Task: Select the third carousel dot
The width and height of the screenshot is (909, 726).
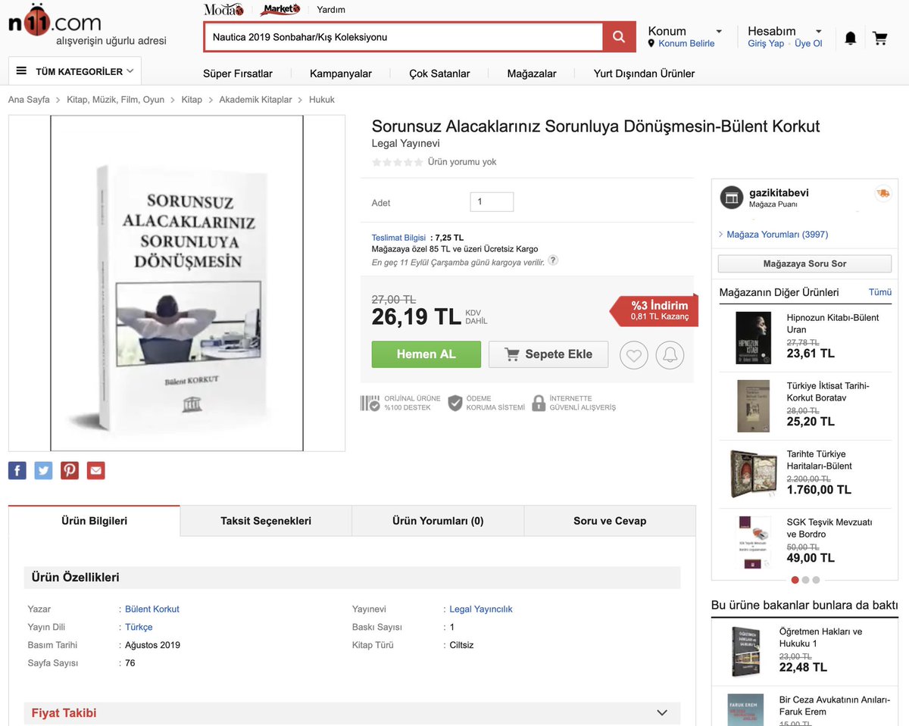Action: coord(816,580)
